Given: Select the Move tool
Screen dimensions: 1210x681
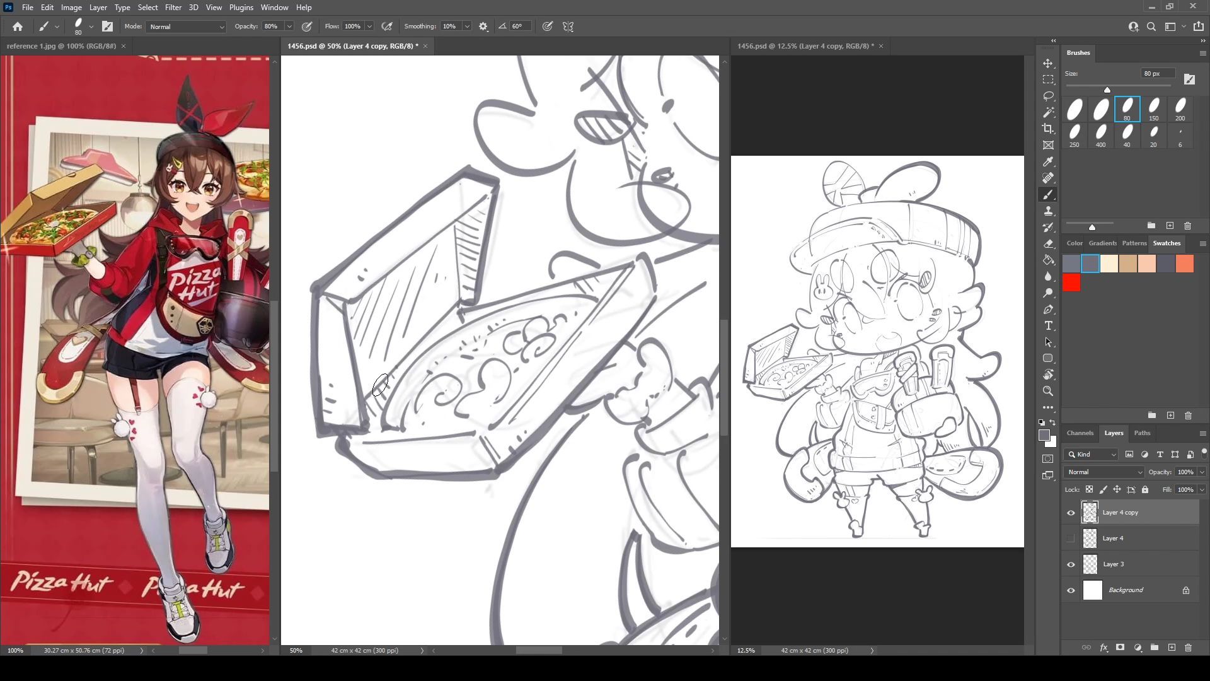Looking at the screenshot, I should tap(1048, 64).
